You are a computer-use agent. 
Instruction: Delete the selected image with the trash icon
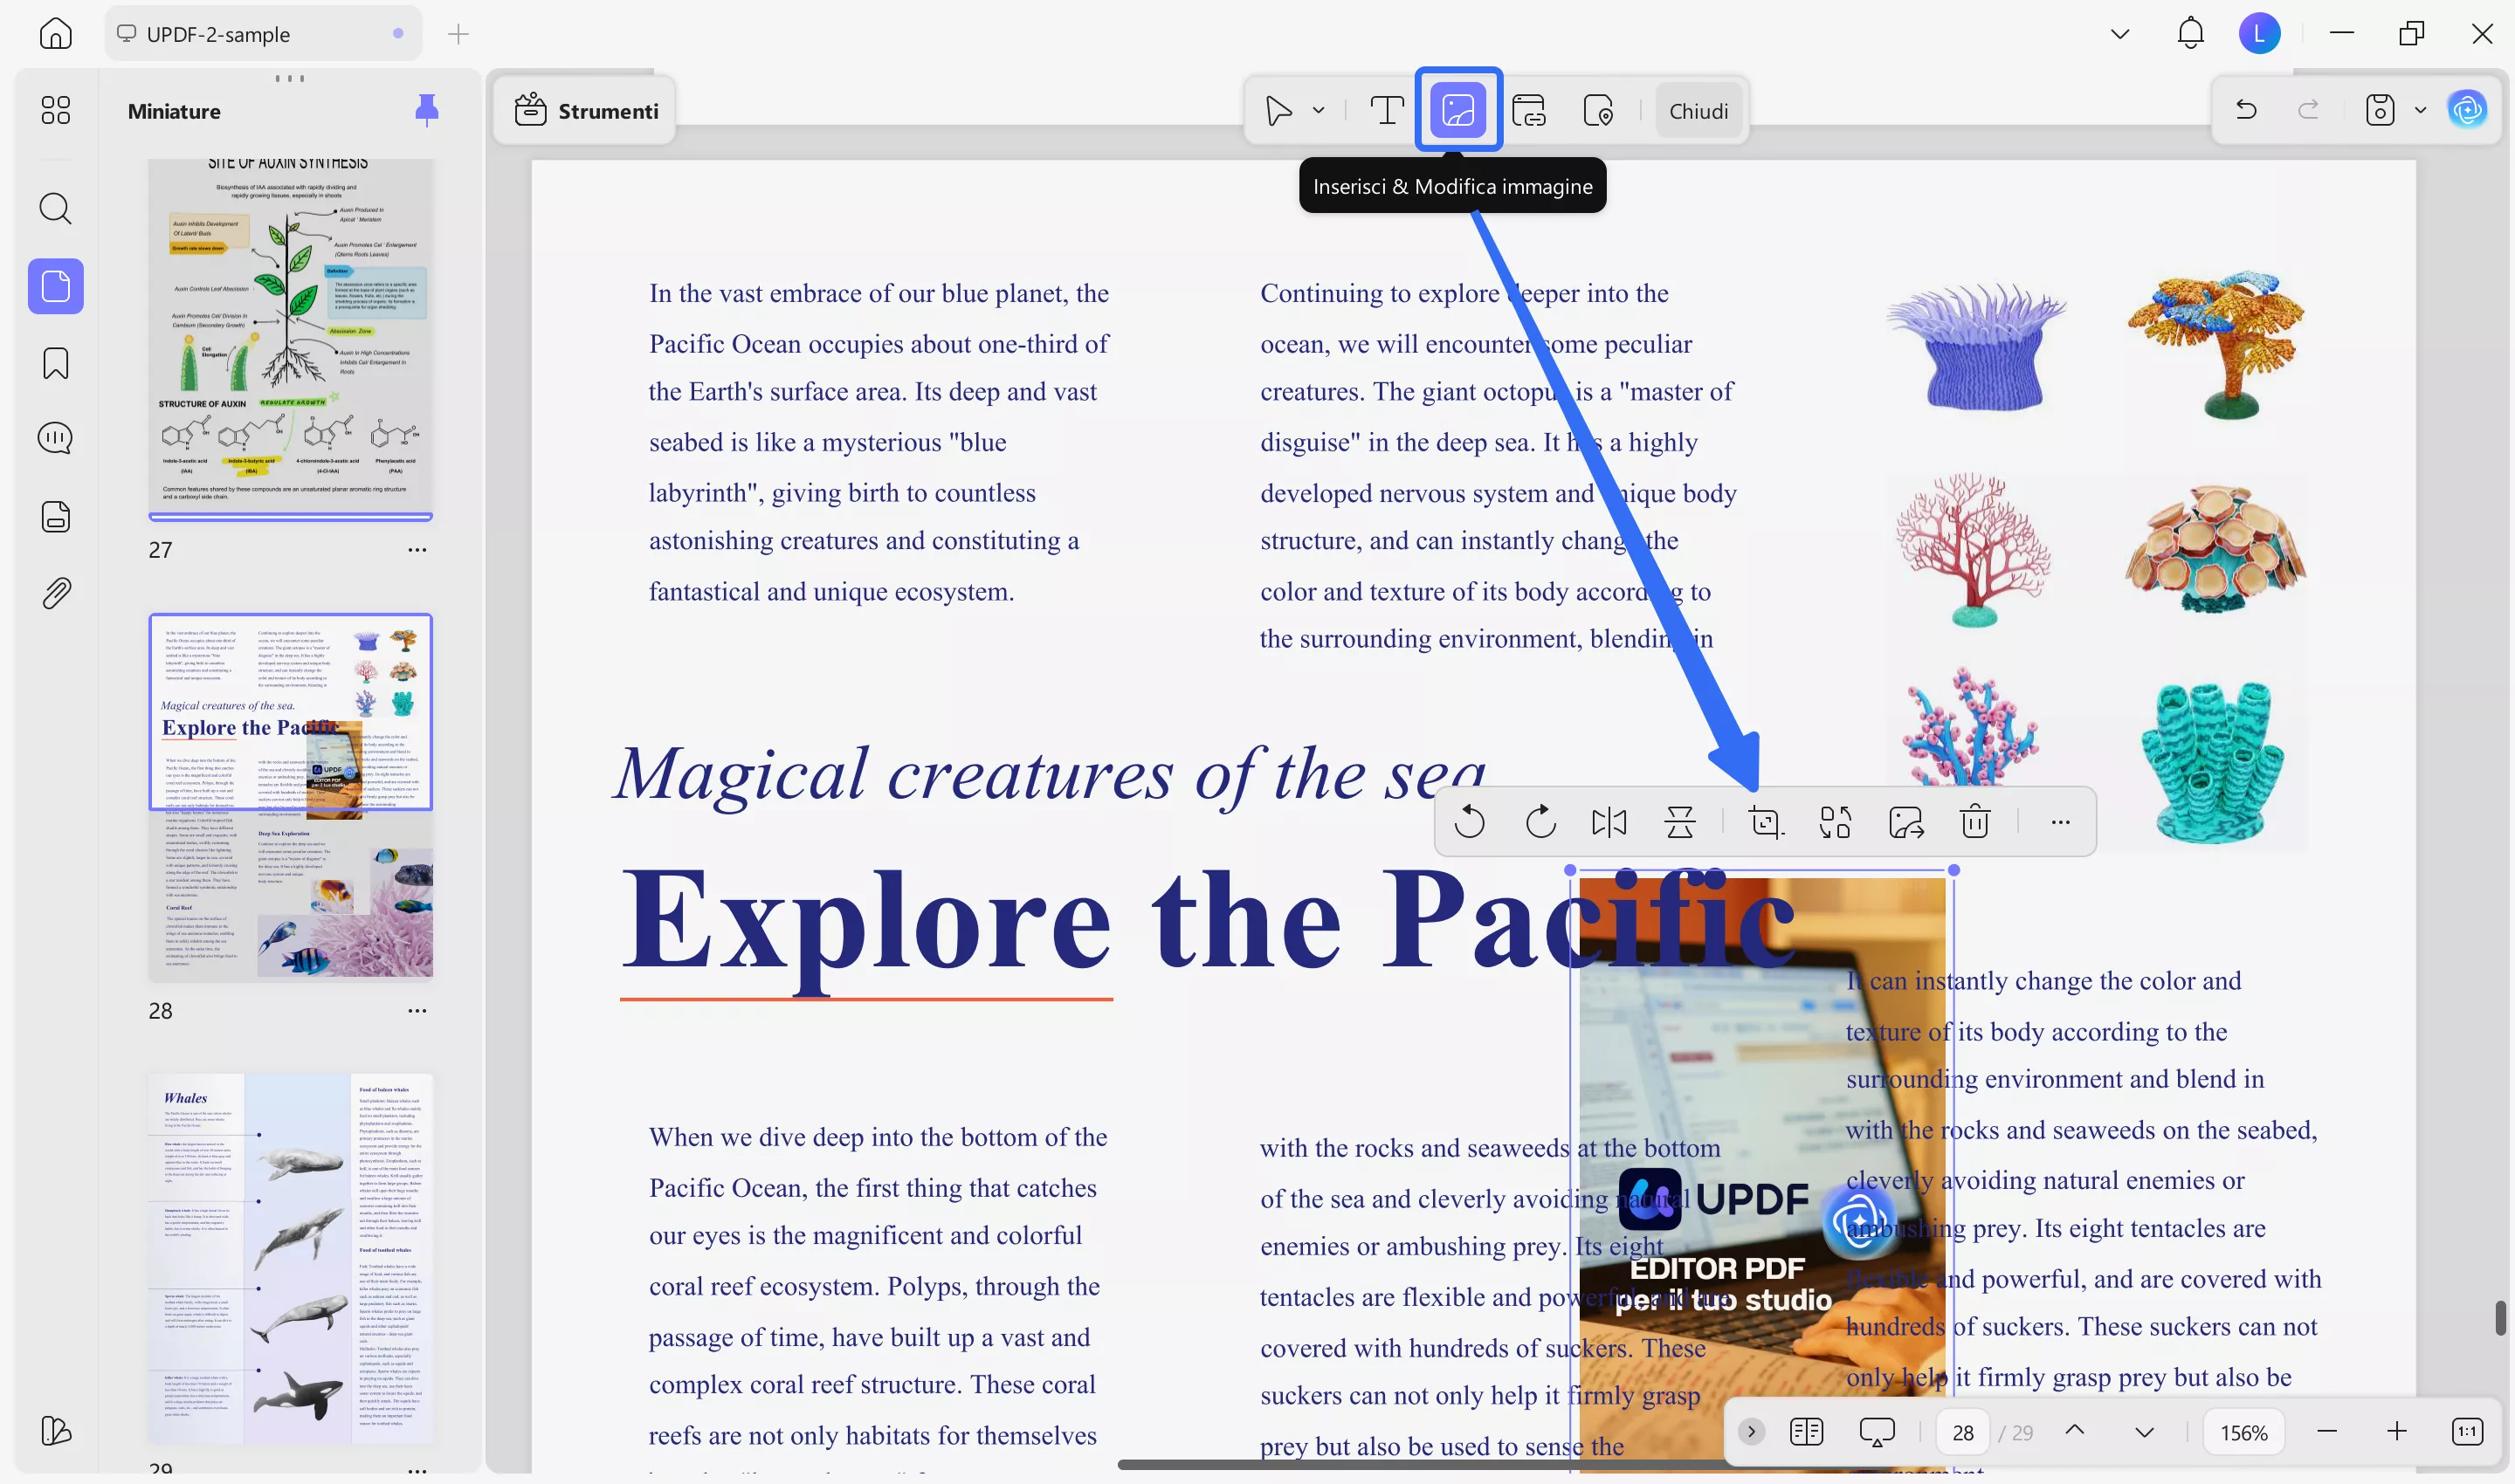tap(1974, 822)
